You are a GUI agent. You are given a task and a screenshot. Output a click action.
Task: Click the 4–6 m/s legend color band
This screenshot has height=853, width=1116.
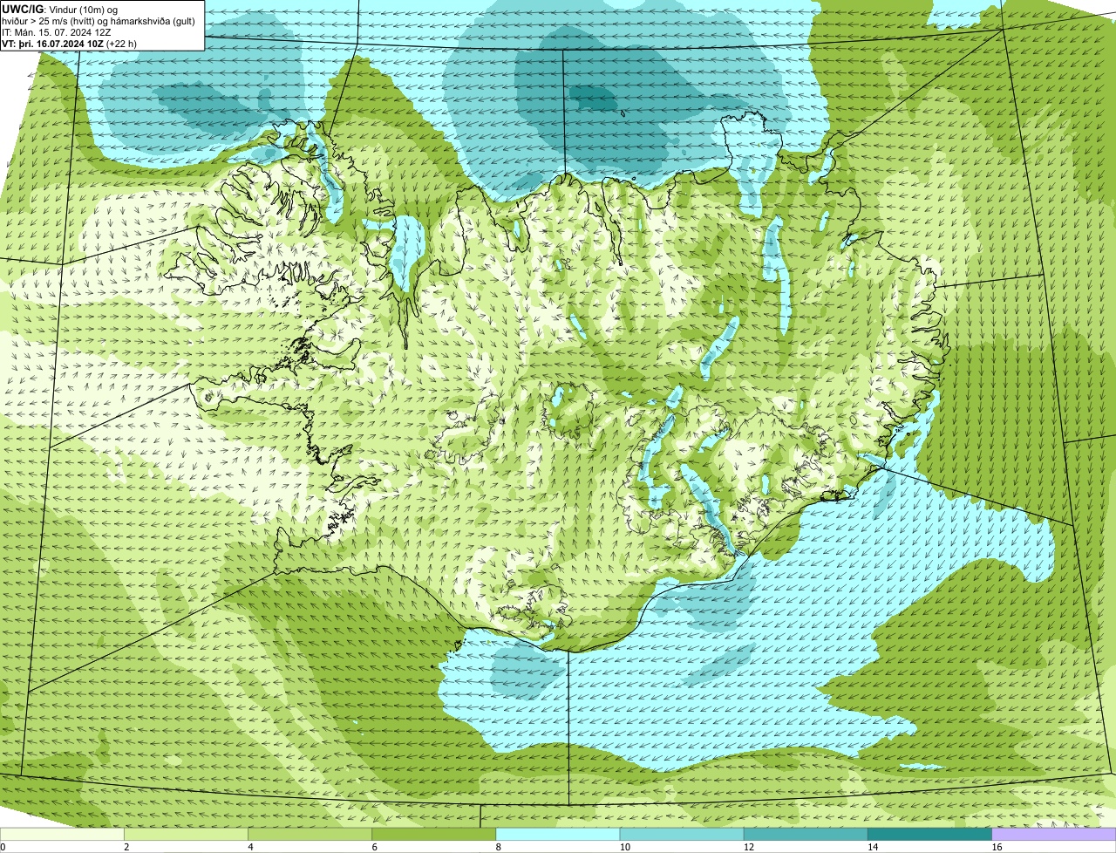[x=310, y=835]
